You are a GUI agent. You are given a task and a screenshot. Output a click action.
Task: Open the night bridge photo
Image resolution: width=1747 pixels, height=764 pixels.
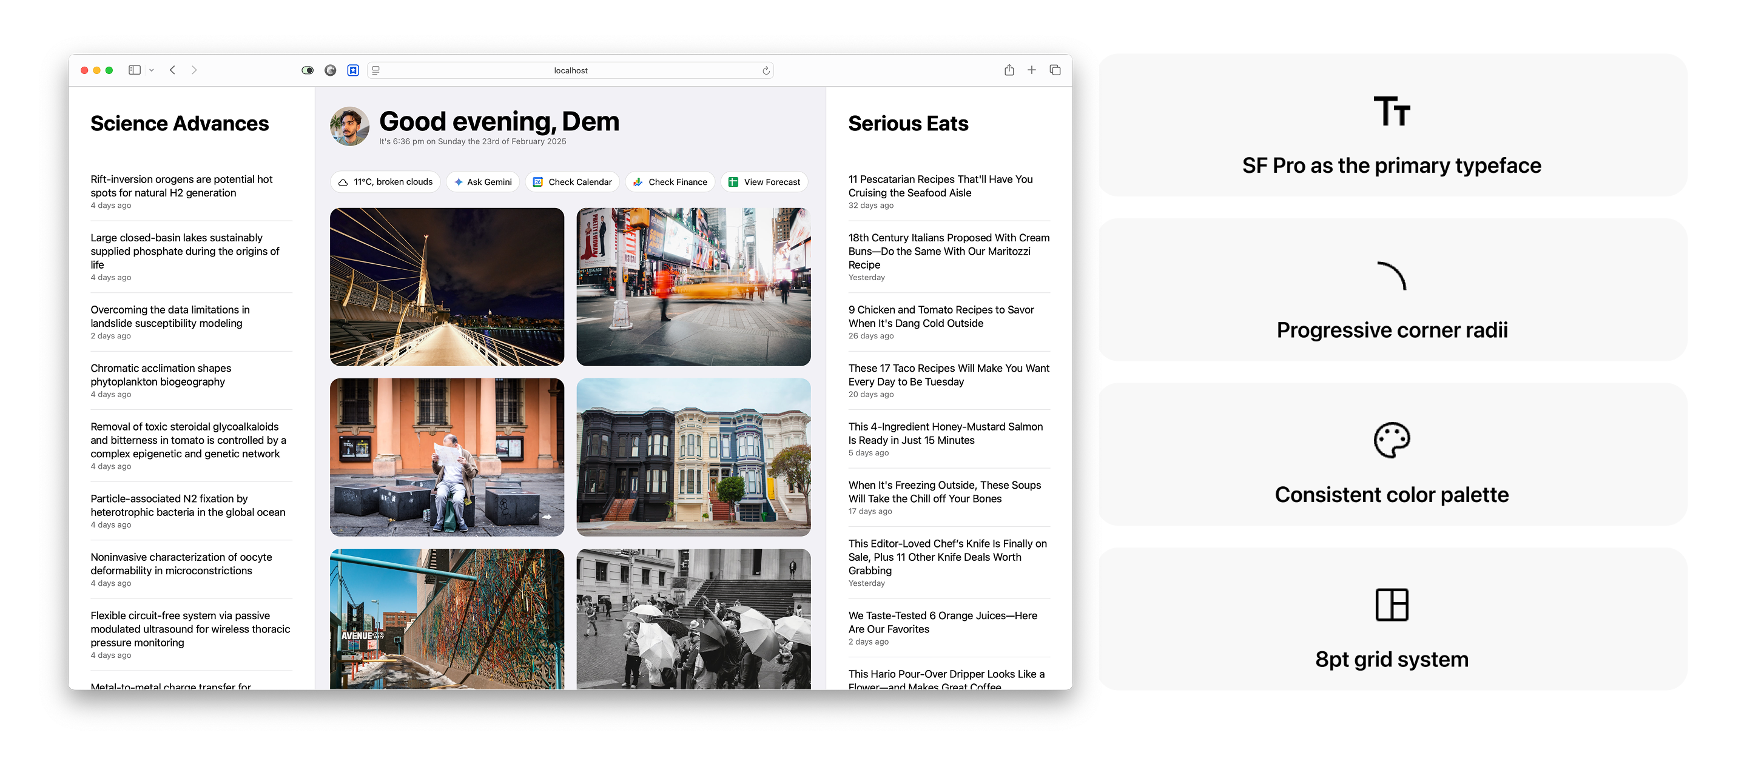pos(447,287)
